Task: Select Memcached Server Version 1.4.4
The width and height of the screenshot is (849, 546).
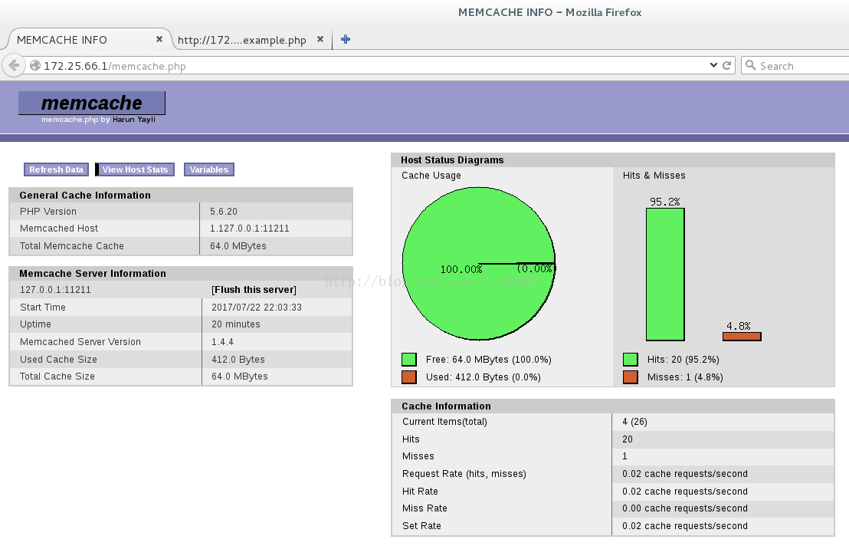Action: point(222,342)
